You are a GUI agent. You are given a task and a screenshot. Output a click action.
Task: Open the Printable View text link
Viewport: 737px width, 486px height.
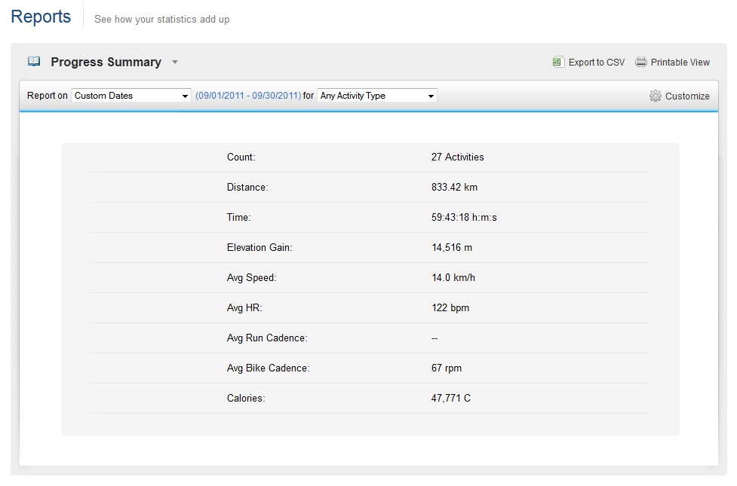(680, 63)
